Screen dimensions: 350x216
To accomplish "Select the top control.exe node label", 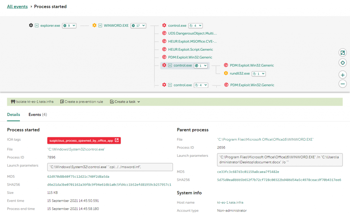I will click(x=177, y=25).
